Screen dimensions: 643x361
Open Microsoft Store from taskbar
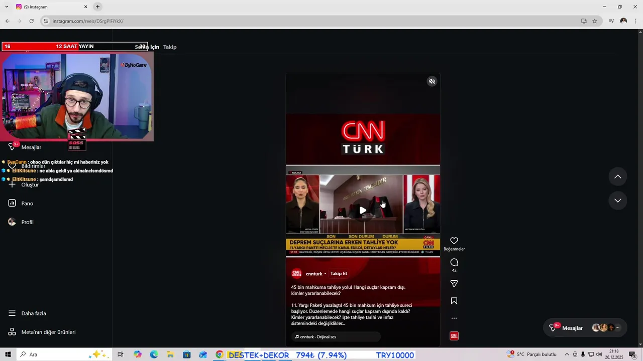pos(186,354)
